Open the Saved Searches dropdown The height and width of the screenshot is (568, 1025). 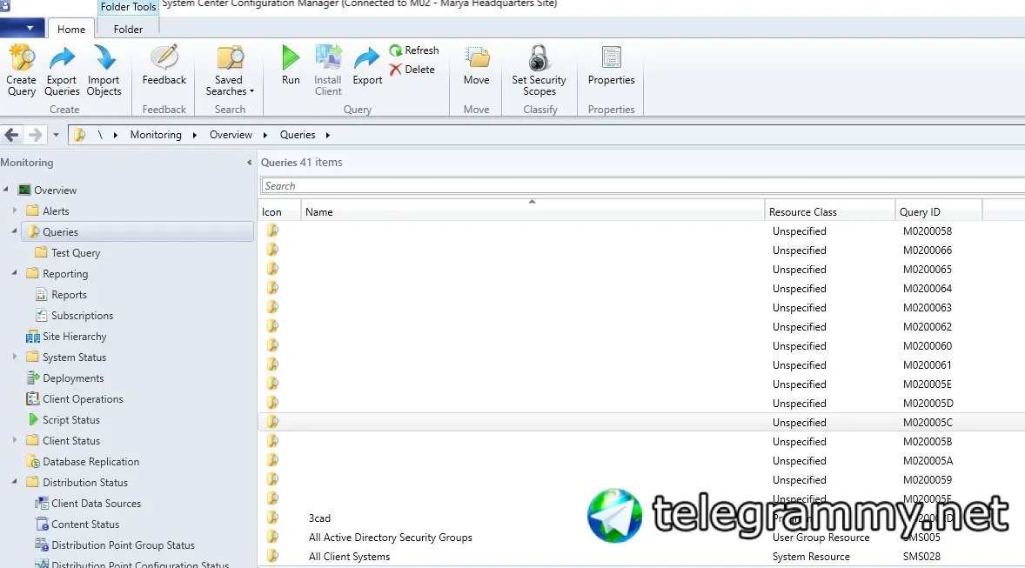click(230, 70)
